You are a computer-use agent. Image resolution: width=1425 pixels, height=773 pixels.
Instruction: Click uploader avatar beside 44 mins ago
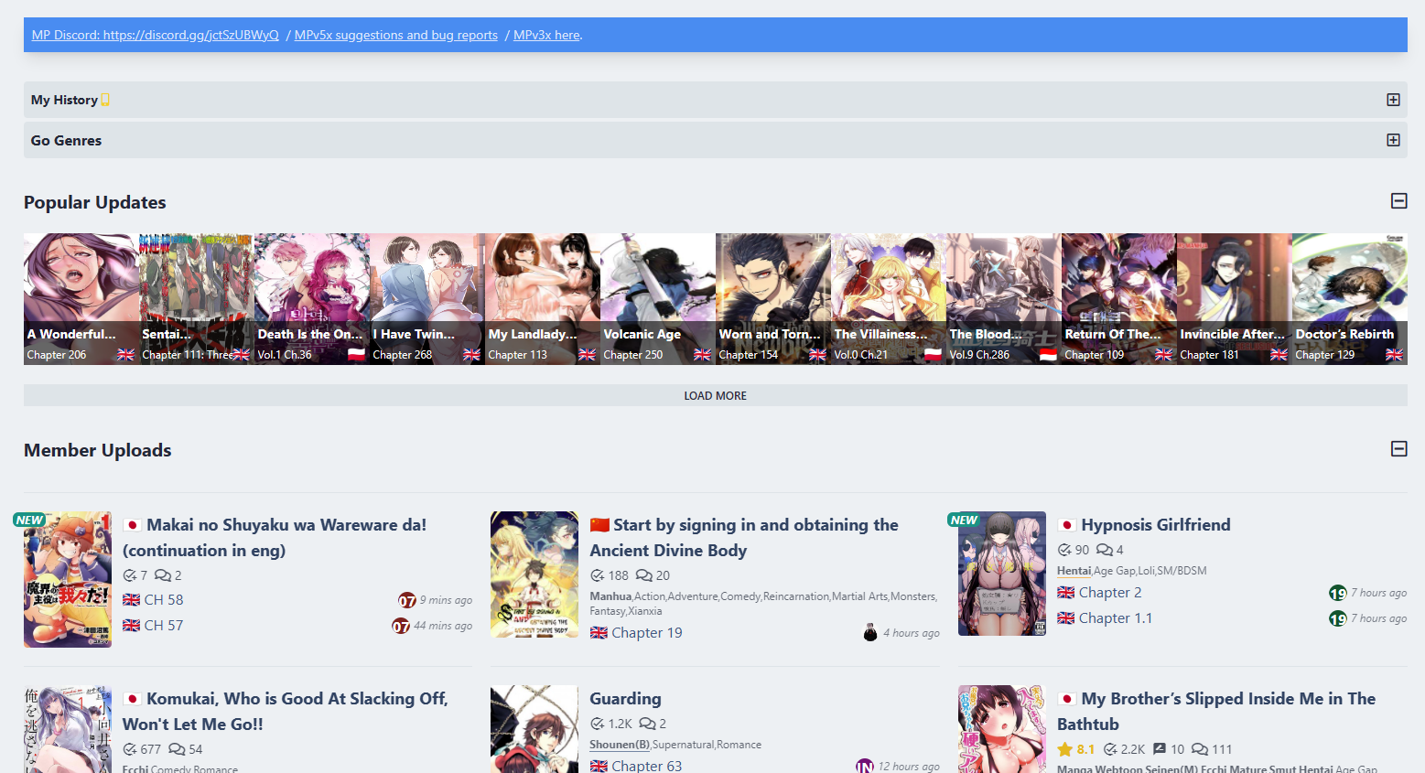(x=401, y=626)
